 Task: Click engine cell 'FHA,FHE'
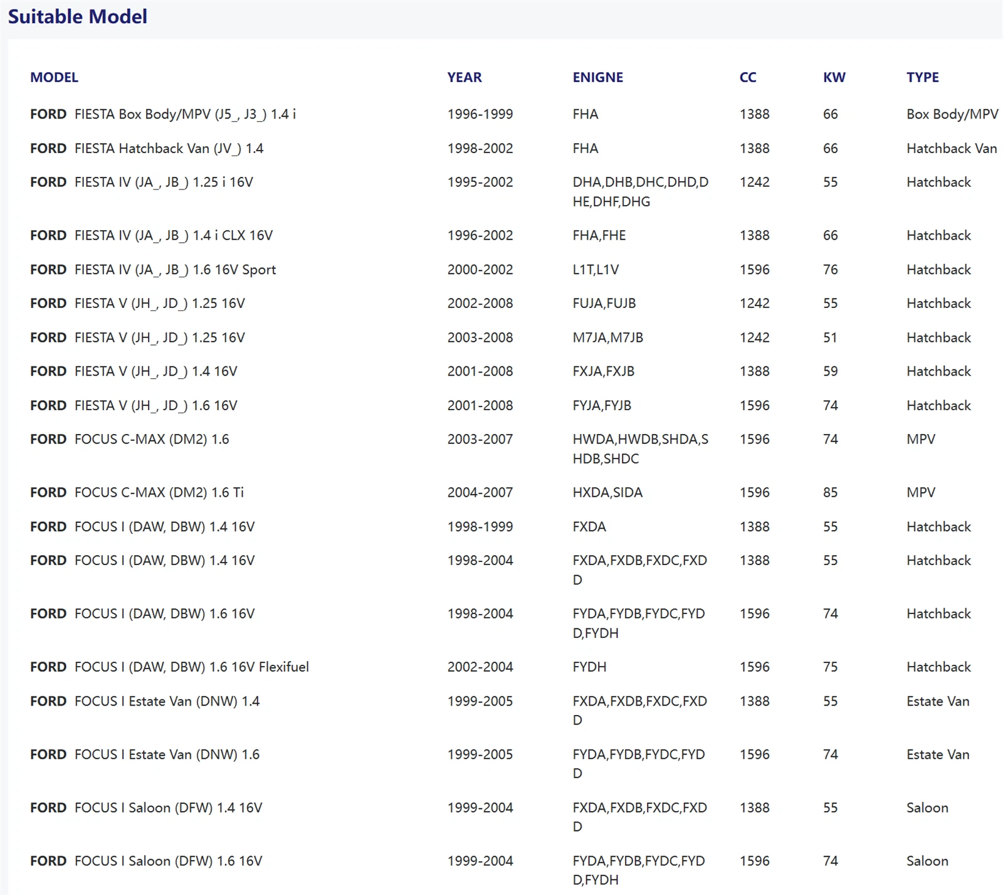click(599, 236)
